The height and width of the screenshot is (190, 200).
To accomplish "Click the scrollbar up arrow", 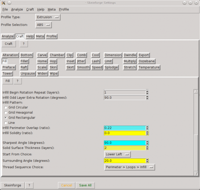I will (x=196, y=92).
